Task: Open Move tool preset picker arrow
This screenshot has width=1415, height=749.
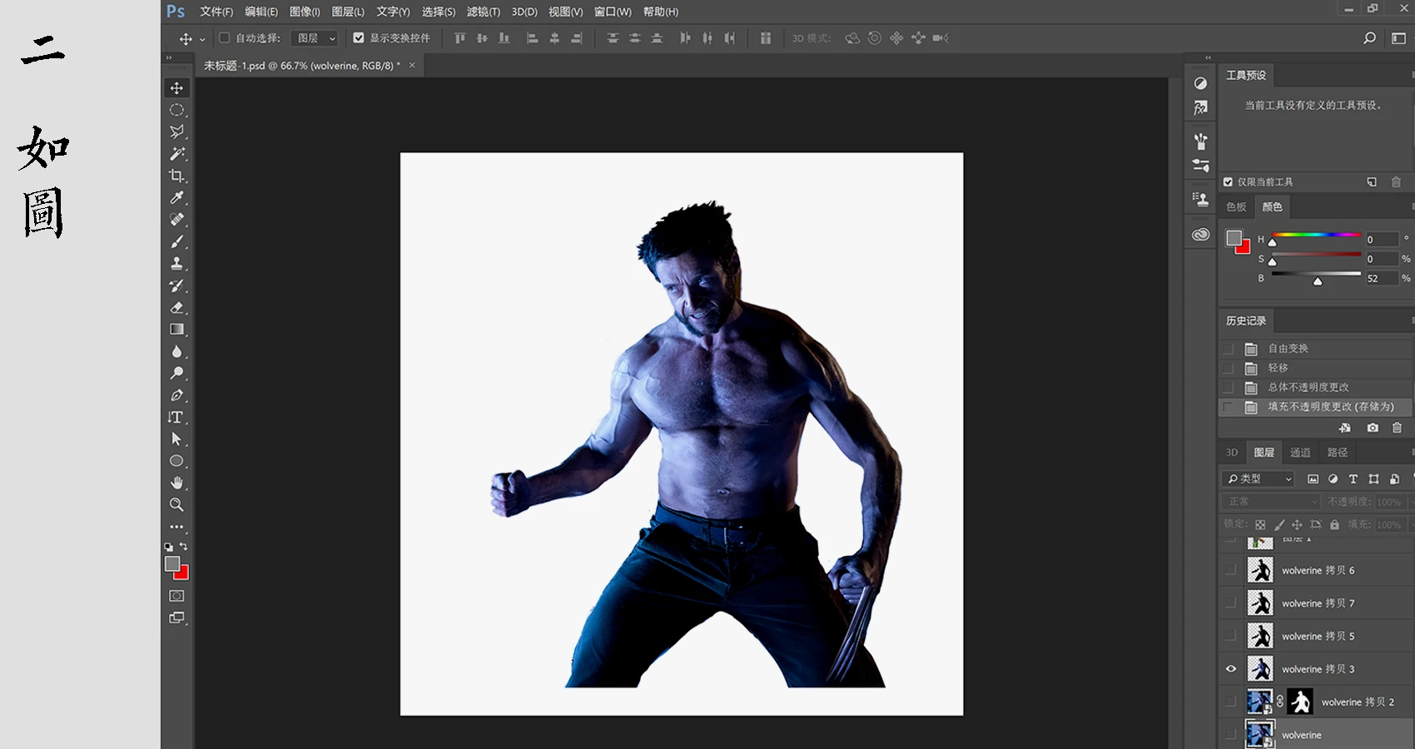Action: pos(202,39)
